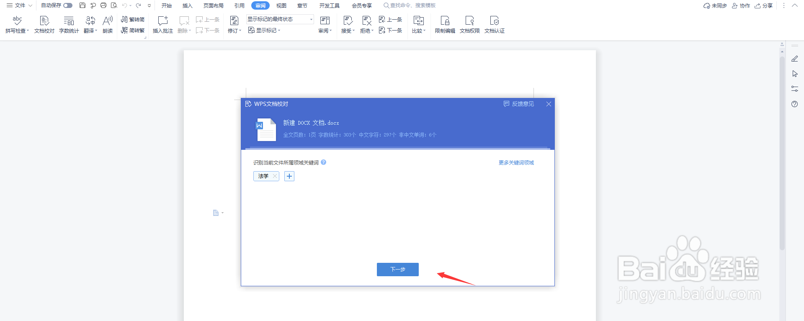Open the quick access customize dropdown arrow
This screenshot has width=804, height=321.
(149, 5)
